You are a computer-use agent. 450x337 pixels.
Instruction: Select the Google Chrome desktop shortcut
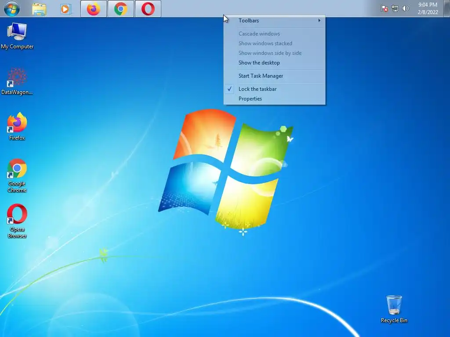17,176
